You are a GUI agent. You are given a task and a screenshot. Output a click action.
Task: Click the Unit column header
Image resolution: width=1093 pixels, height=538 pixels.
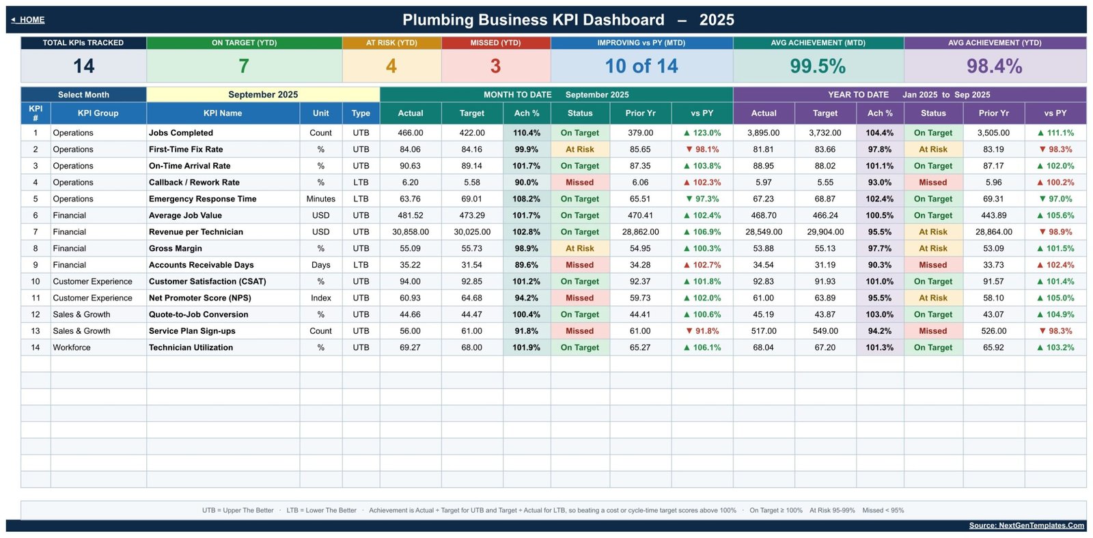pyautogui.click(x=321, y=113)
